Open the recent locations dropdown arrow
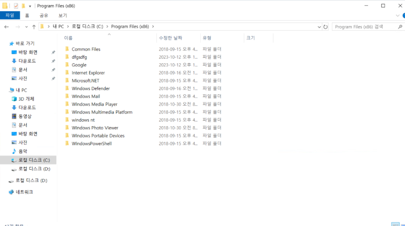 [x=26, y=26]
